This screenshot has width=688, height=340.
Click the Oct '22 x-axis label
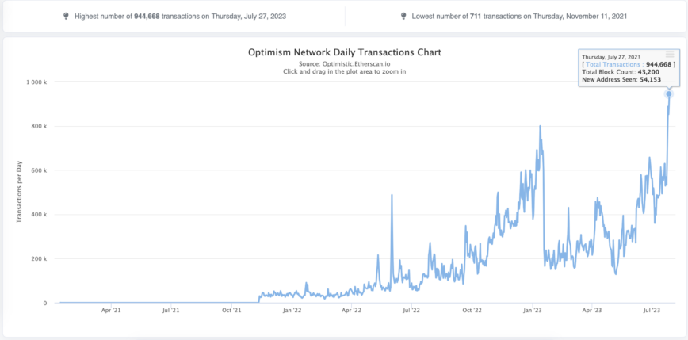click(x=472, y=310)
